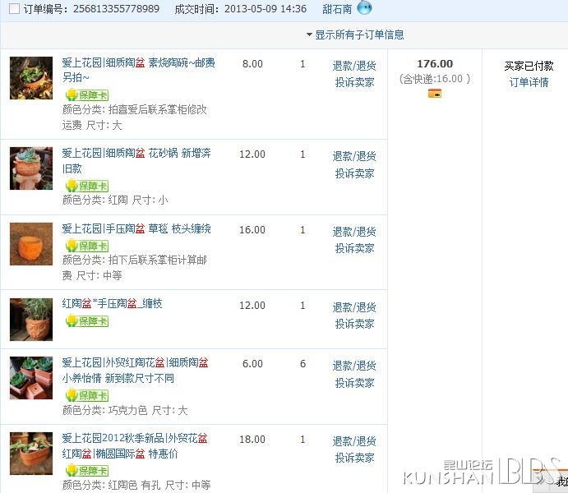The height and width of the screenshot is (493, 568).
Task: Open title link 红陶盆*手压陶盆_缠枝
Action: 112,303
